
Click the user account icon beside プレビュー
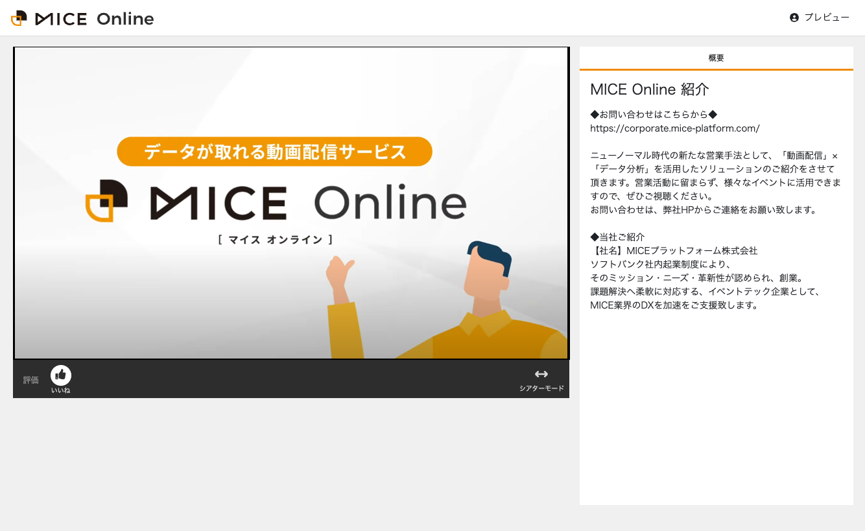point(794,18)
